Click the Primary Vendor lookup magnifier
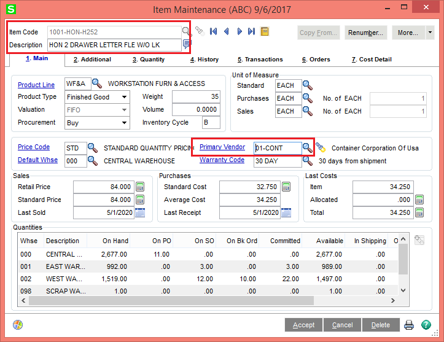This screenshot has height=342, width=444. tap(308, 147)
